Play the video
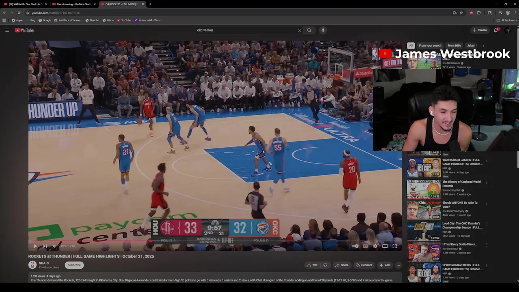Screen dimensions: 519x292 tap(35, 246)
